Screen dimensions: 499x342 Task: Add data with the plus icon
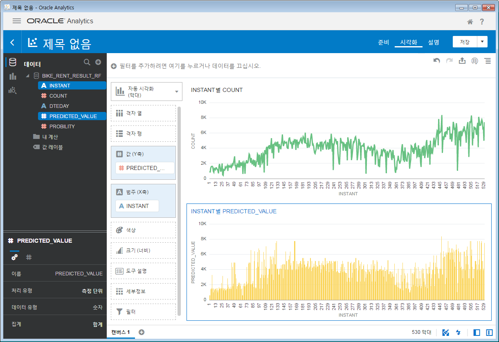coord(98,62)
